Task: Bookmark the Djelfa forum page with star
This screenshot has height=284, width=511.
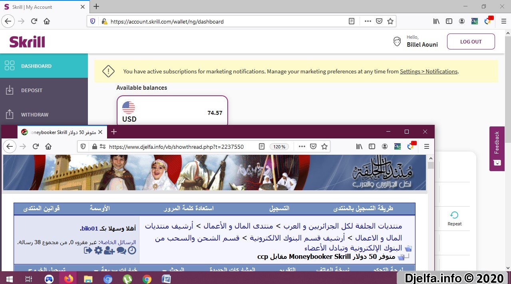Action: point(324,146)
